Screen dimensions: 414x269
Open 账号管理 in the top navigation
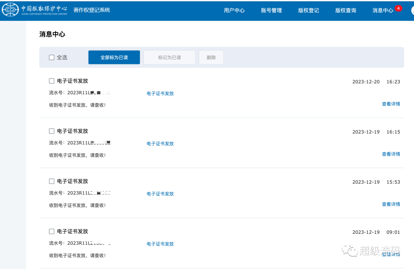[x=271, y=10]
